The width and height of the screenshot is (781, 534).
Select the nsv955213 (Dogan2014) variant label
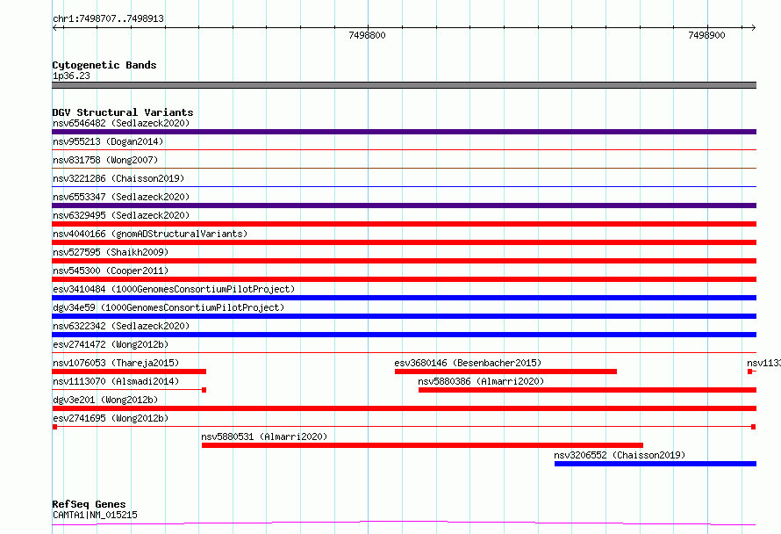(108, 141)
